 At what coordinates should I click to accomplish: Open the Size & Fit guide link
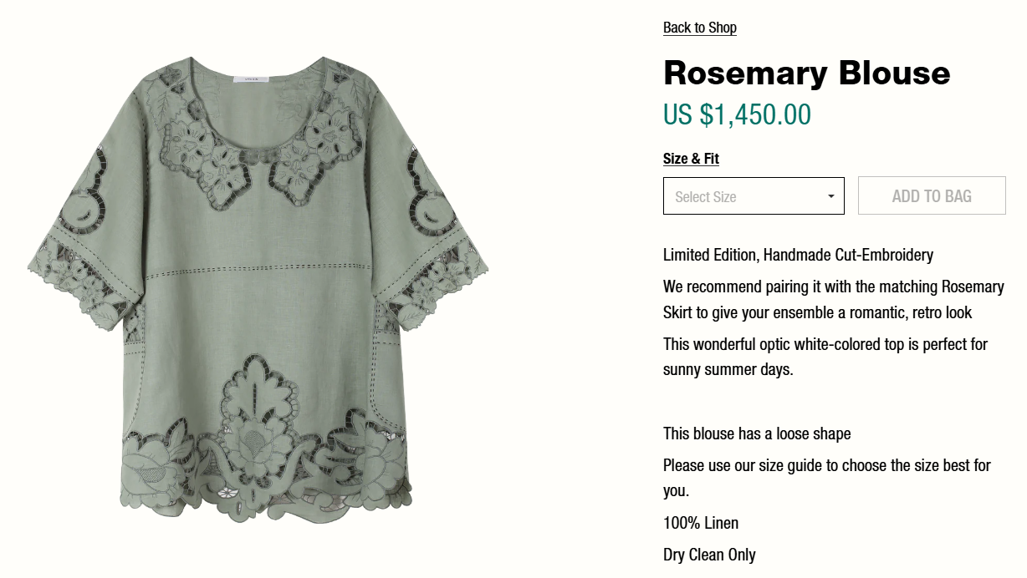tap(691, 159)
